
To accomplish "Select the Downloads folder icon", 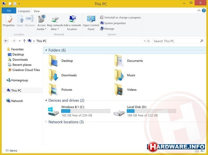I will click(x=53, y=75).
